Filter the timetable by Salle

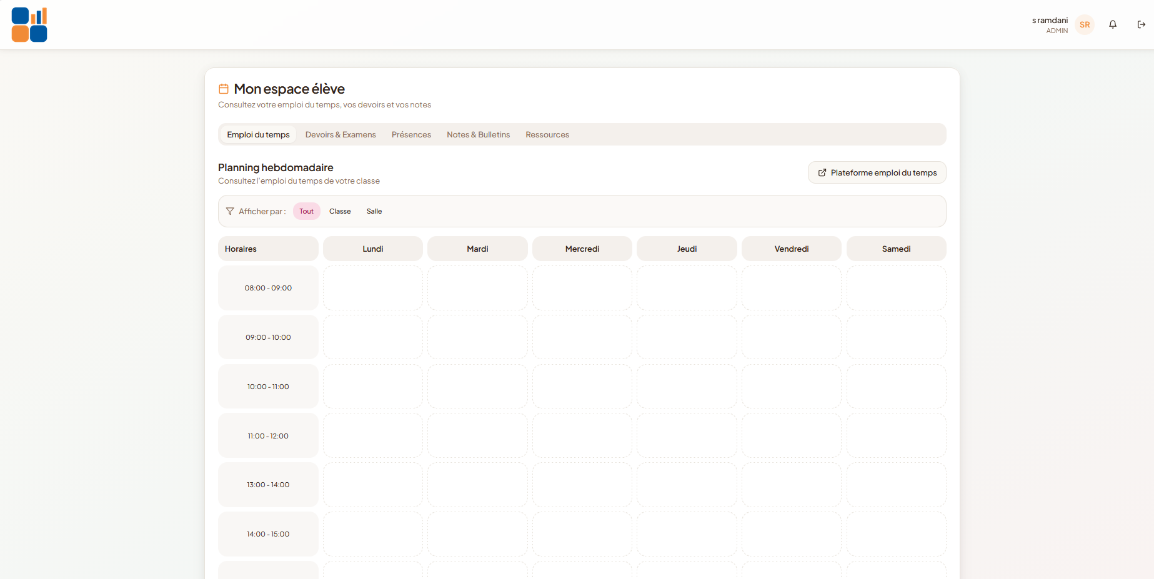coord(374,211)
